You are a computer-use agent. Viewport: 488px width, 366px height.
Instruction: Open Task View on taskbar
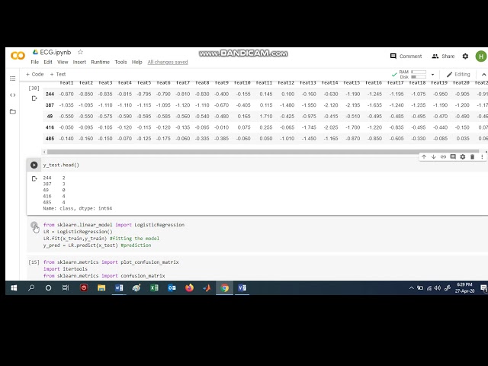pyautogui.click(x=66, y=288)
